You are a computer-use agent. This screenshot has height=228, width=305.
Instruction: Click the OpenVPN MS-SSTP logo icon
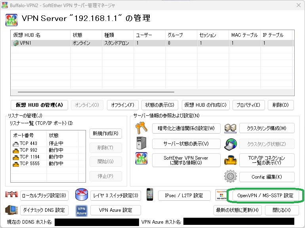point(221,195)
